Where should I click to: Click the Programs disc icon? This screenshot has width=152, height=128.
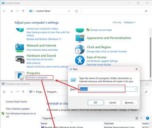(20, 76)
